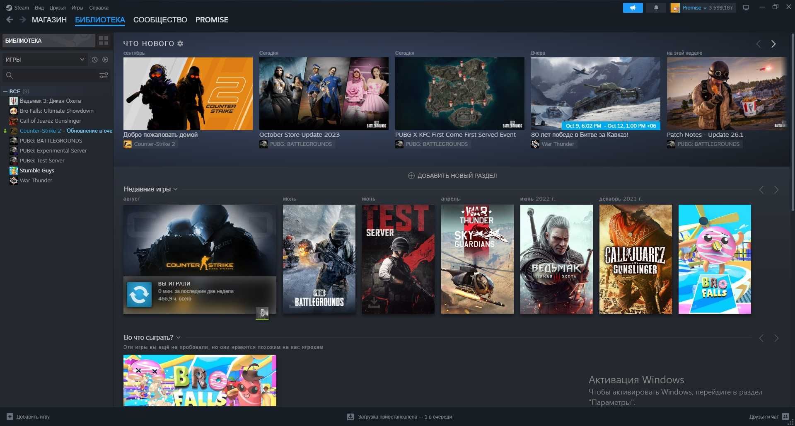The image size is (795, 426).
Task: Open the СООБЩЕСТВО tab
Action: click(x=160, y=20)
